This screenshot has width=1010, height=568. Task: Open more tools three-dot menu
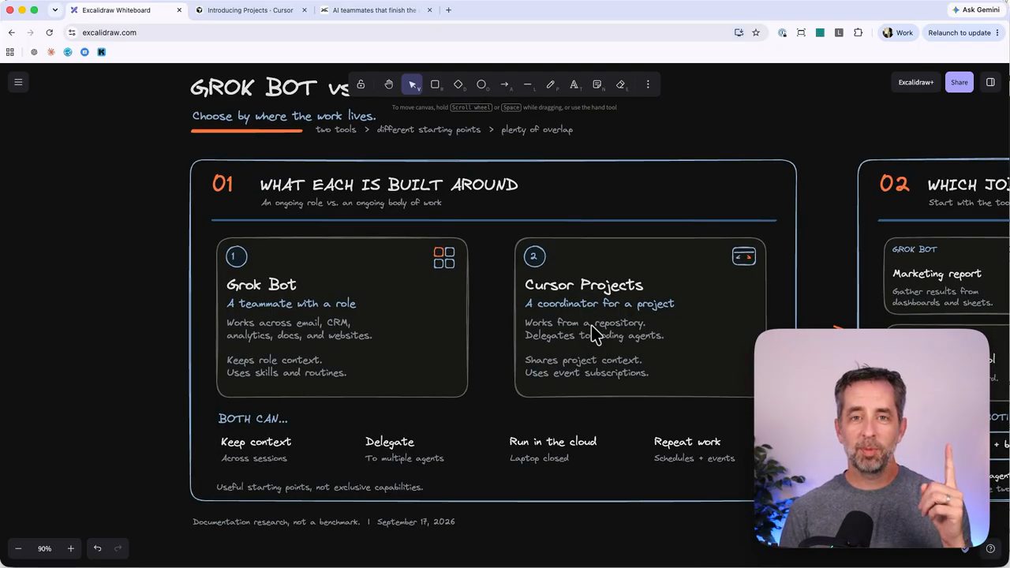(x=648, y=84)
